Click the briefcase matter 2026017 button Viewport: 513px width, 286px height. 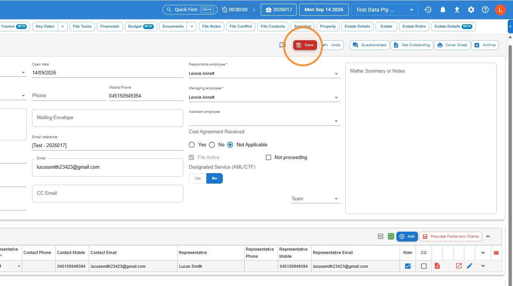point(279,10)
